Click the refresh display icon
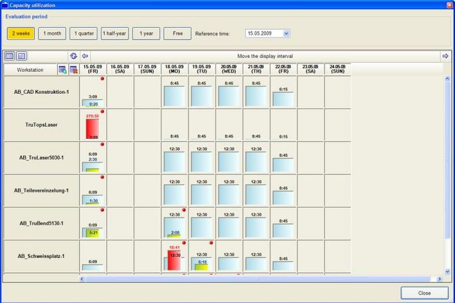Viewport: 455px width, 303px height. (74, 56)
